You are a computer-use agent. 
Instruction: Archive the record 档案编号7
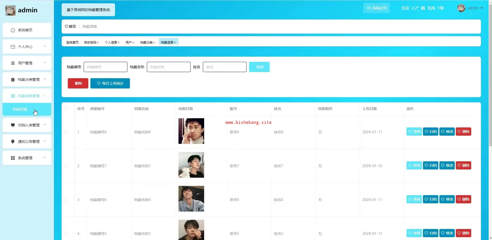[431, 165]
